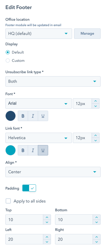Click the Top padding input field
This screenshot has width=106, height=248.
pyautogui.click(x=24, y=220)
